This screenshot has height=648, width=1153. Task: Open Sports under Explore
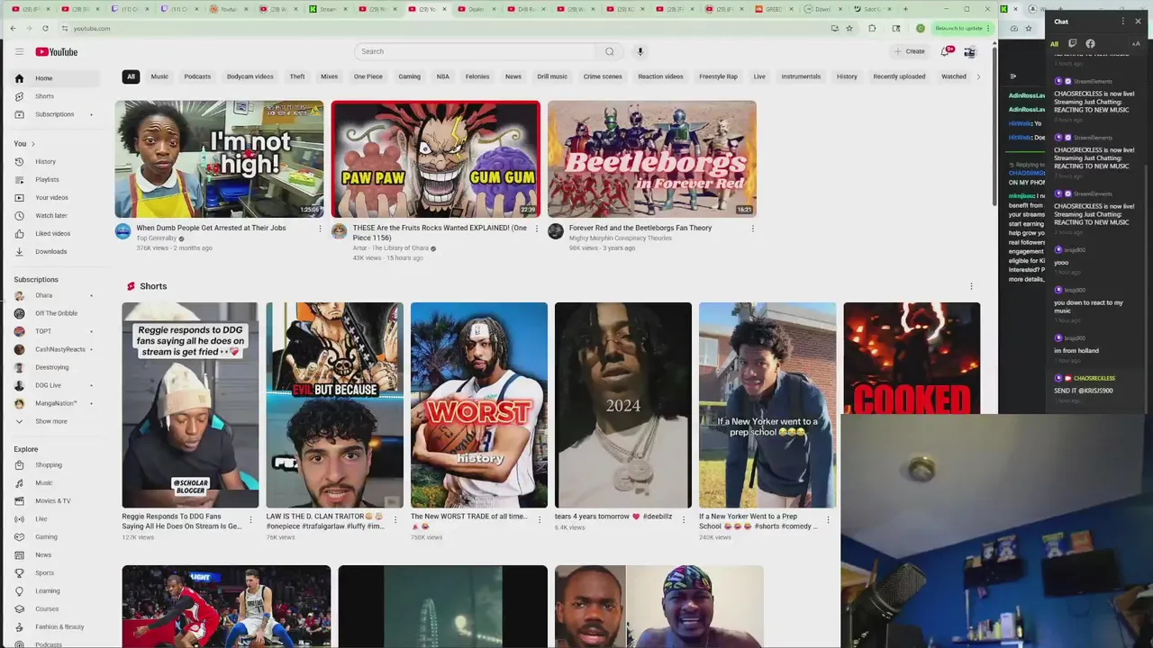coord(54,572)
